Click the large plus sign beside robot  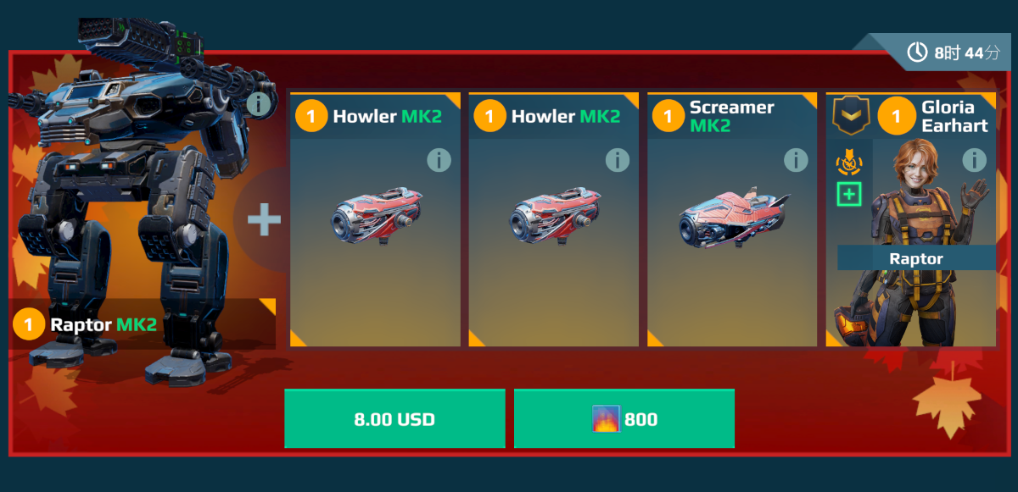pos(264,220)
